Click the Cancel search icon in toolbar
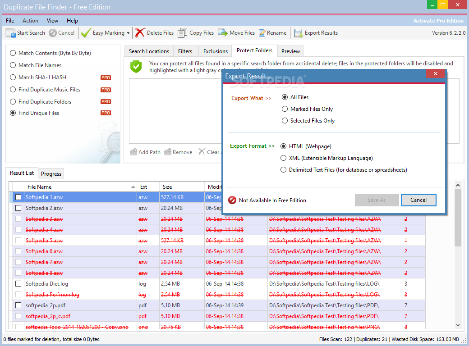The image size is (469, 346). pos(53,33)
